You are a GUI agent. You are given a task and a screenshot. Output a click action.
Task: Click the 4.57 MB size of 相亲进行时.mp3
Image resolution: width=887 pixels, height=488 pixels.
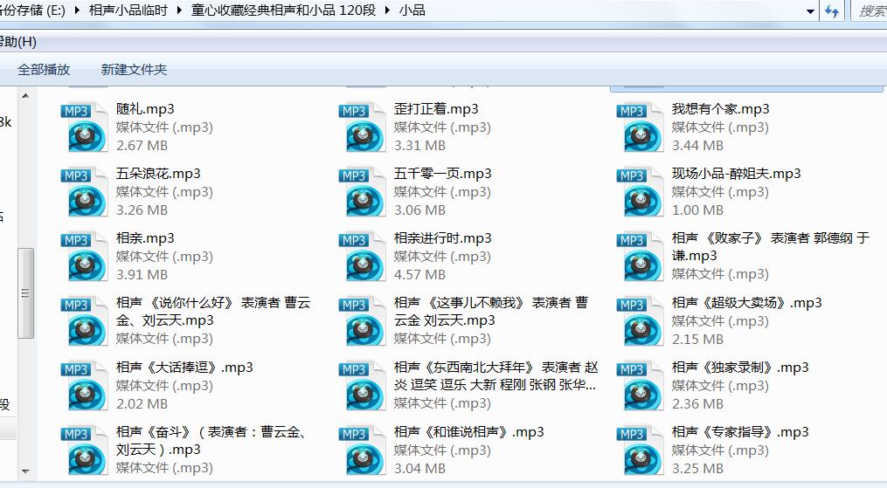coord(419,274)
